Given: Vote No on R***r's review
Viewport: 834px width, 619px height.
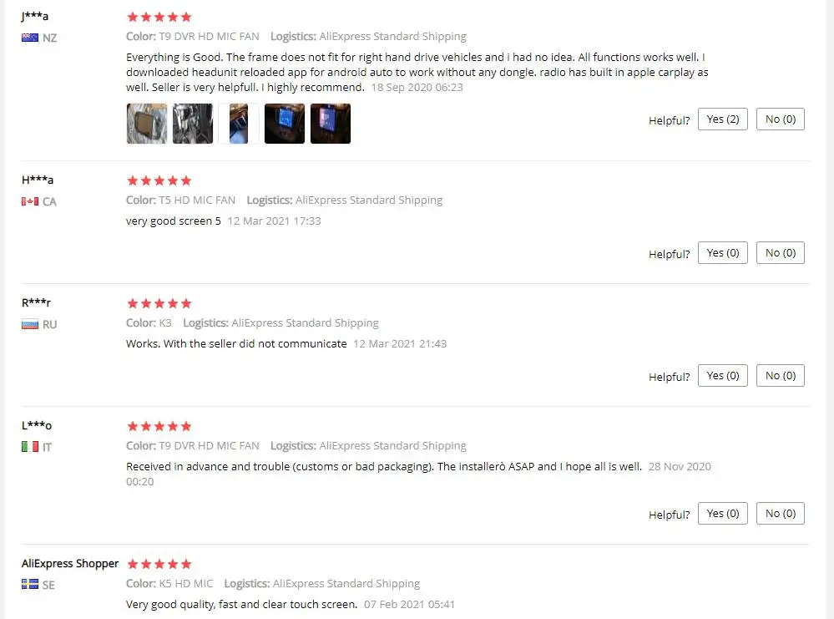Looking at the screenshot, I should (x=781, y=376).
